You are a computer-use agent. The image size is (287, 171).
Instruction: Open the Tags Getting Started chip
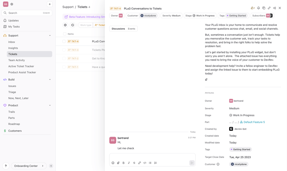(x=234, y=15)
